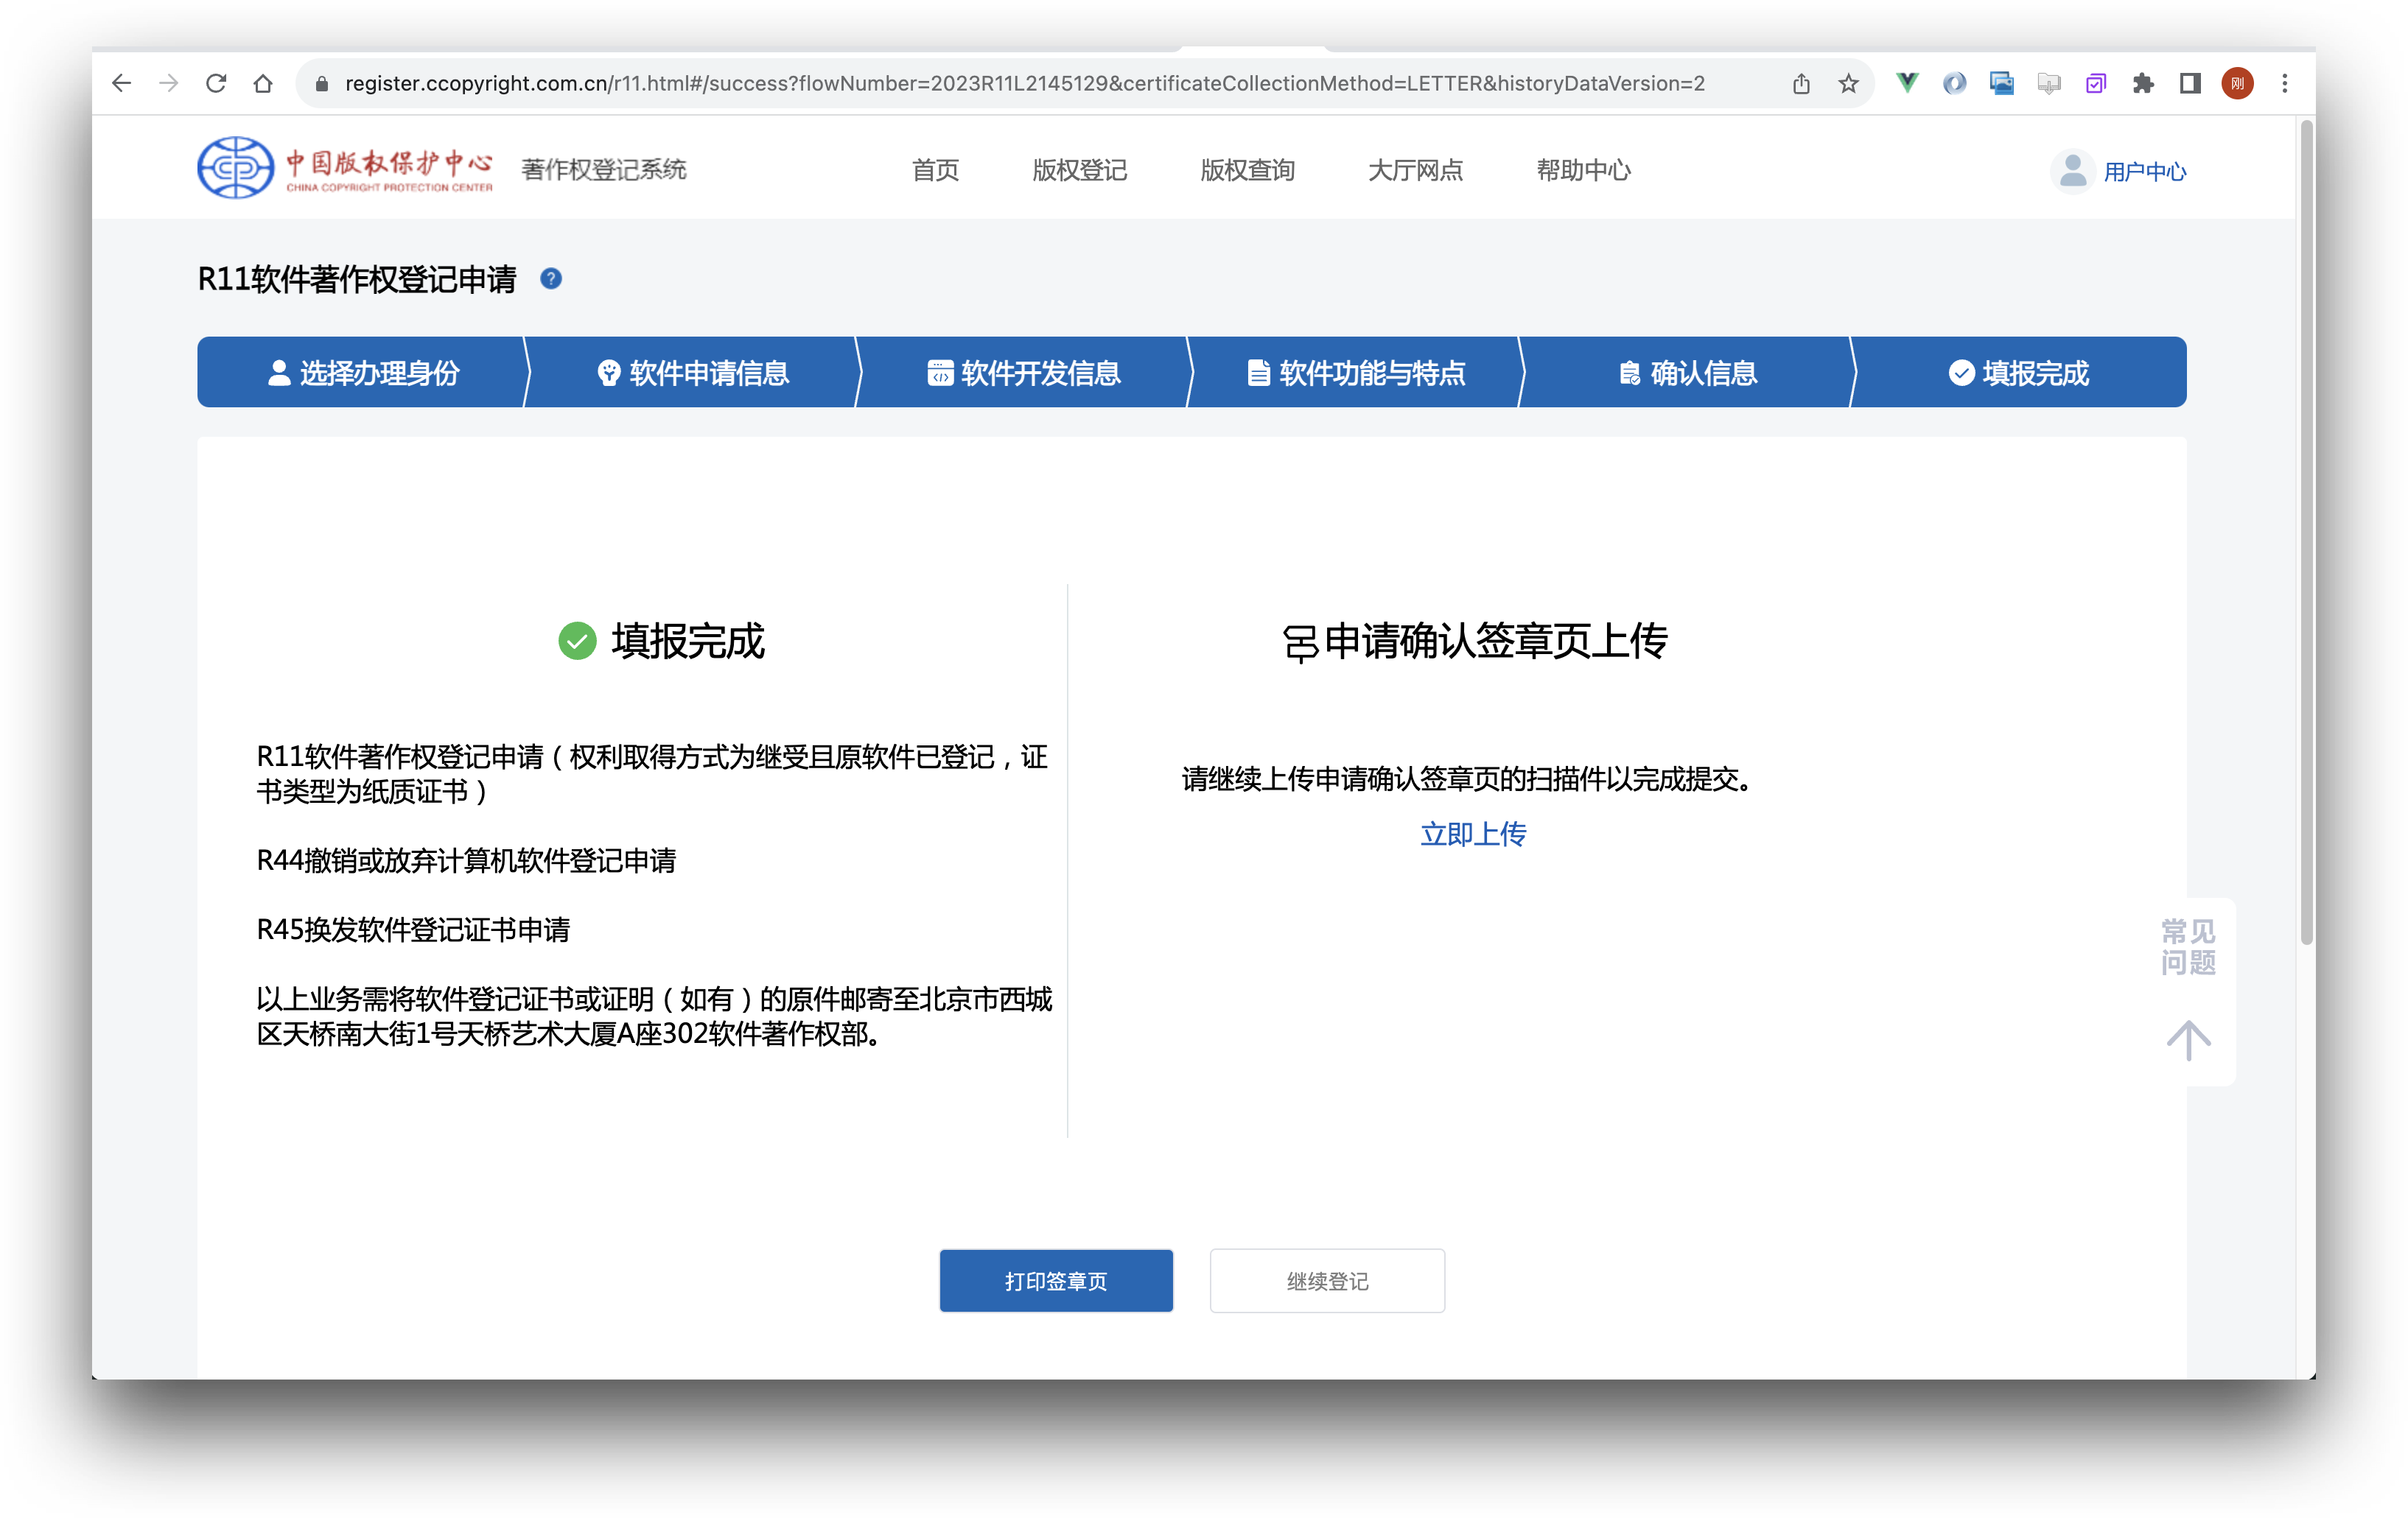Share this page via share icon

[1801, 84]
